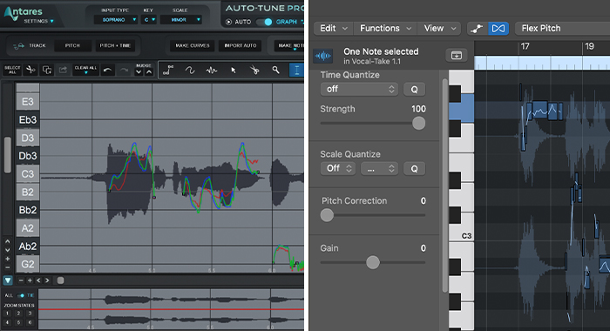Open the Input Type Soprano dropdown
This screenshot has height=331, width=610.
116,20
